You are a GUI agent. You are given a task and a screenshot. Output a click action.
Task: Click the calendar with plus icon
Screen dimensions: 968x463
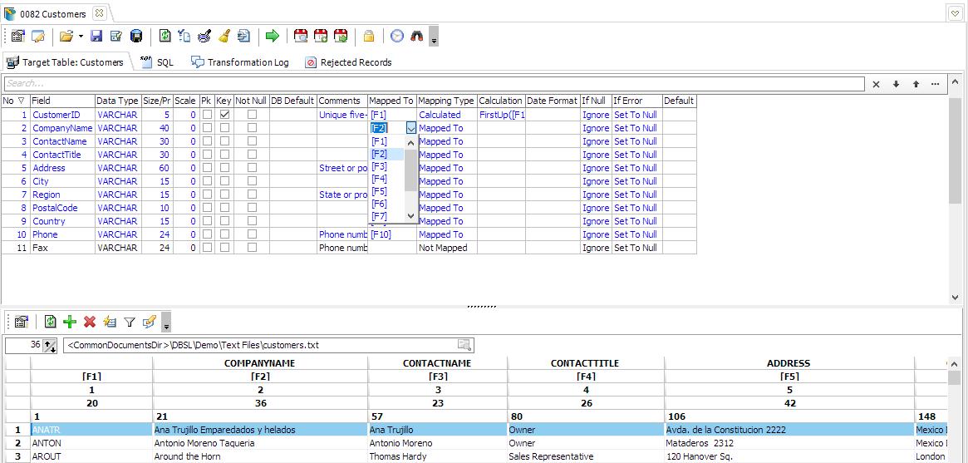click(x=321, y=37)
